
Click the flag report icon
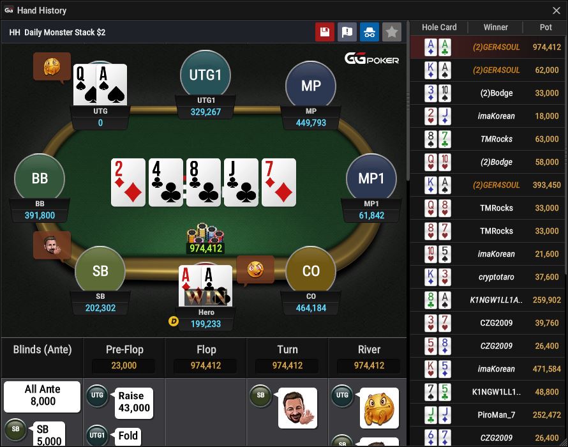(x=347, y=32)
